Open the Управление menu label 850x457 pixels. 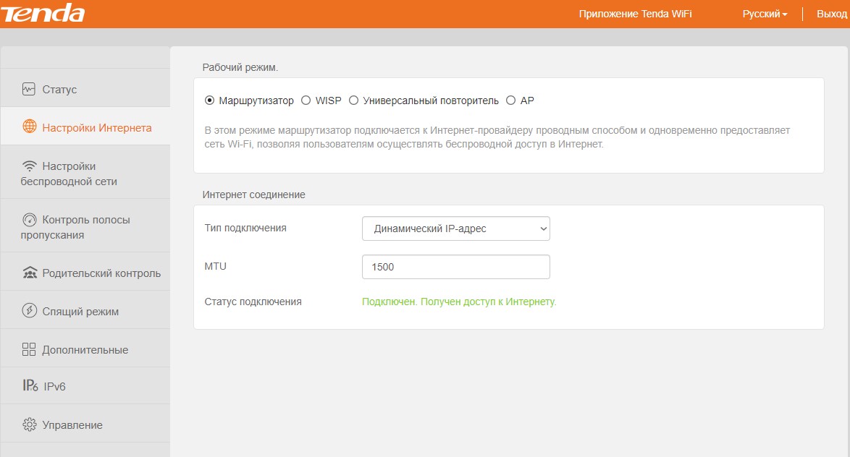coord(72,425)
